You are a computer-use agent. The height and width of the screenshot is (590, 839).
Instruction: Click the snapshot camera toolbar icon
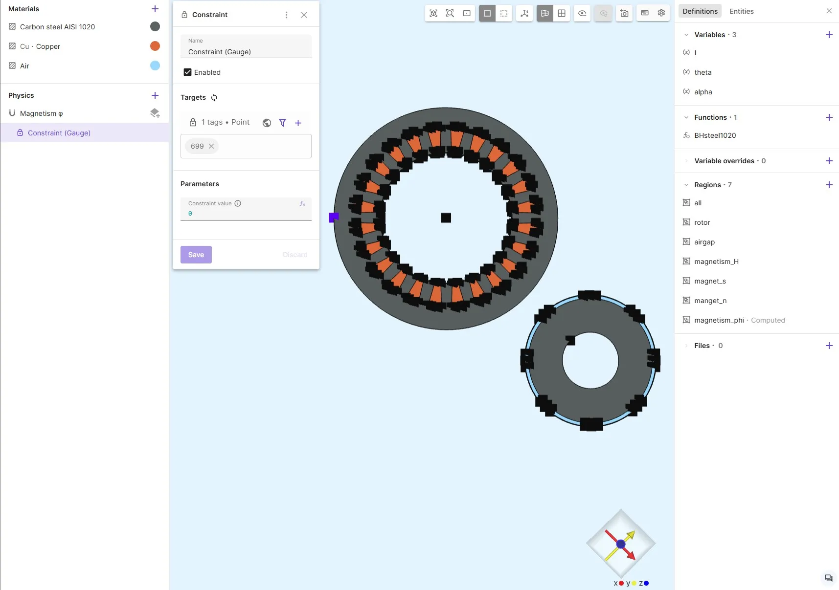(624, 13)
